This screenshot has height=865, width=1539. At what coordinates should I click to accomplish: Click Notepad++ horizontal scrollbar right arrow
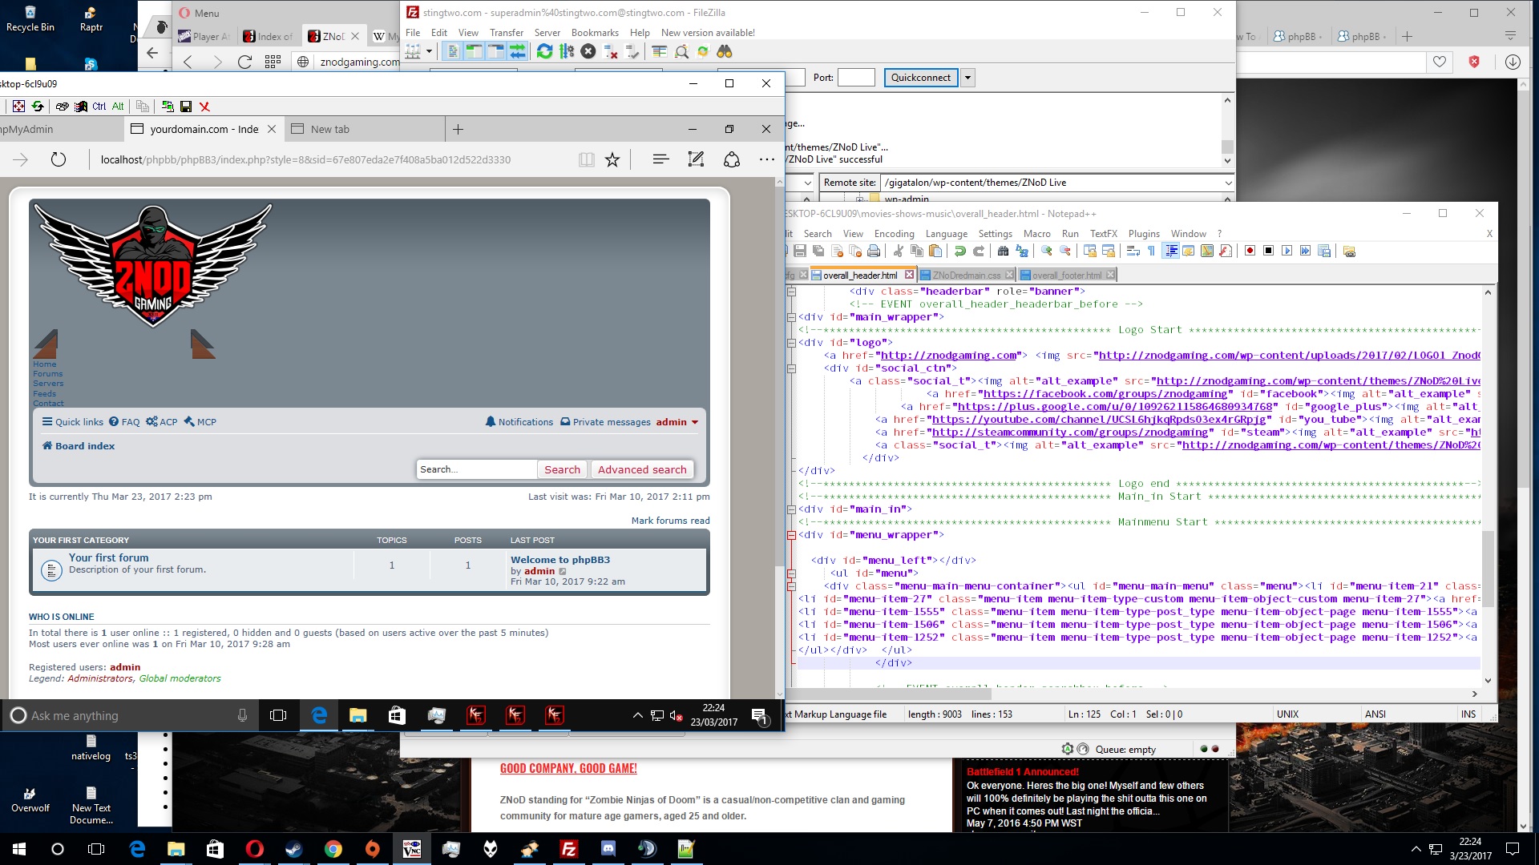(1474, 694)
